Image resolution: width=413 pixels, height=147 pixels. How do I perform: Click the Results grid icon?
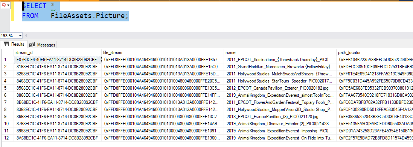pyautogui.click(x=6, y=44)
